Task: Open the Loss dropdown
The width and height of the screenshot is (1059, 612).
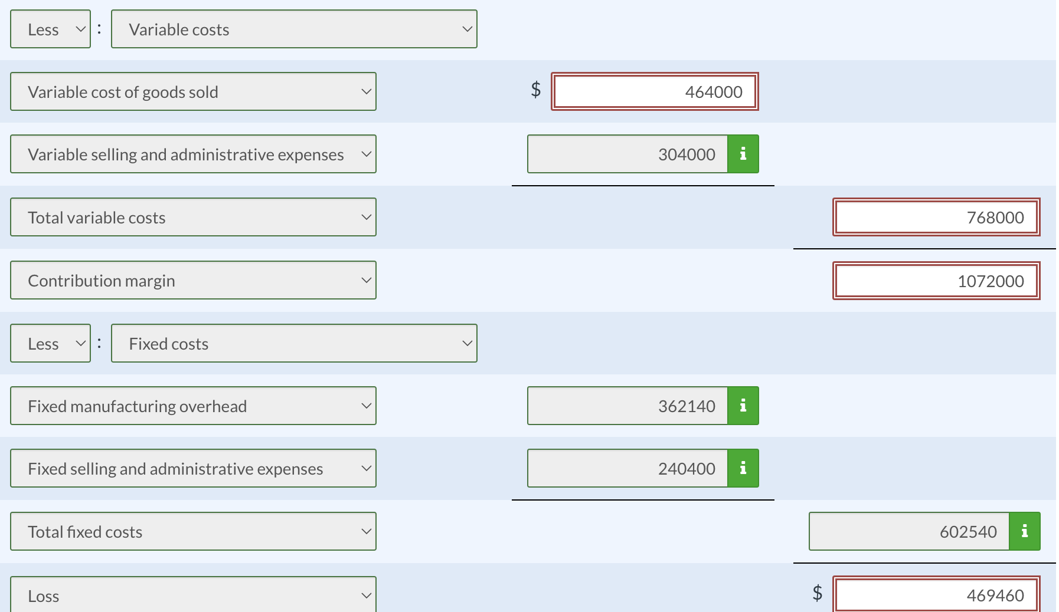Action: click(x=193, y=594)
